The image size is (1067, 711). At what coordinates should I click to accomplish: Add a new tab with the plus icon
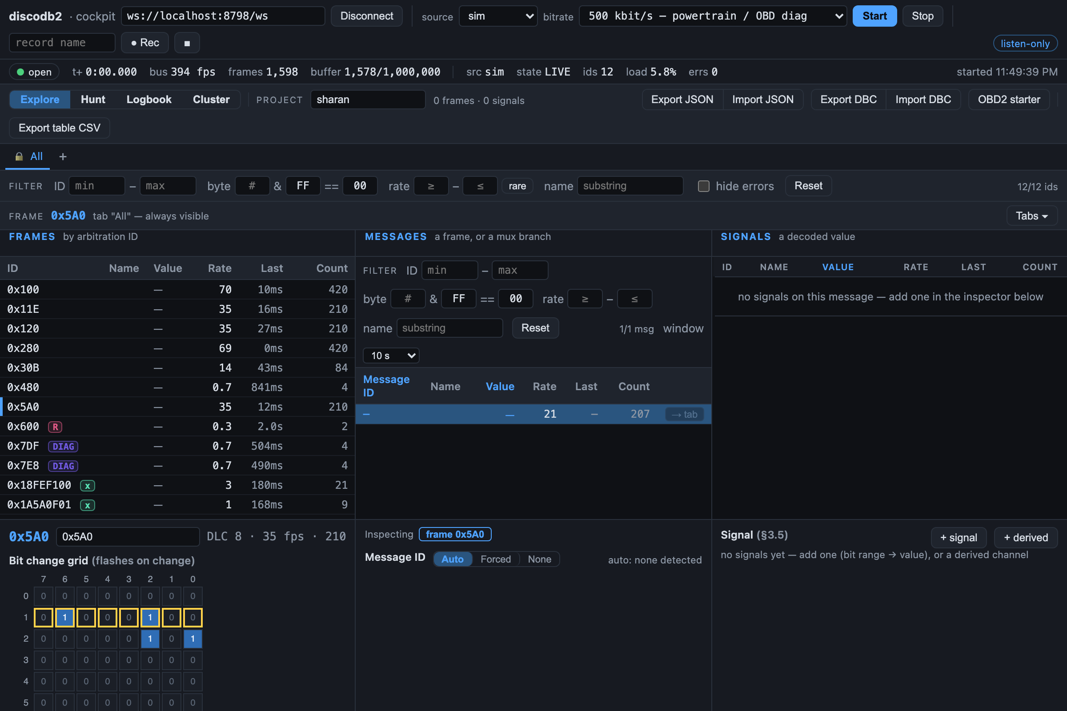[x=63, y=156]
